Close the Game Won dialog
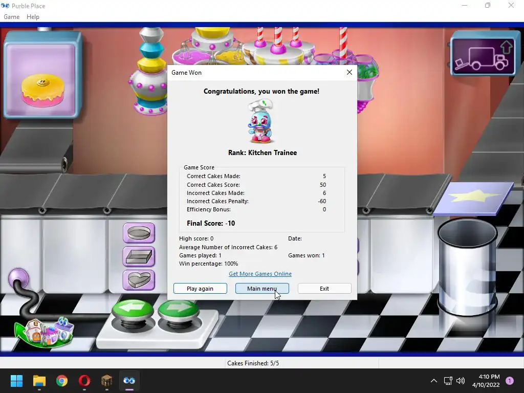Screen dimensions: 524x393 (x=350, y=72)
